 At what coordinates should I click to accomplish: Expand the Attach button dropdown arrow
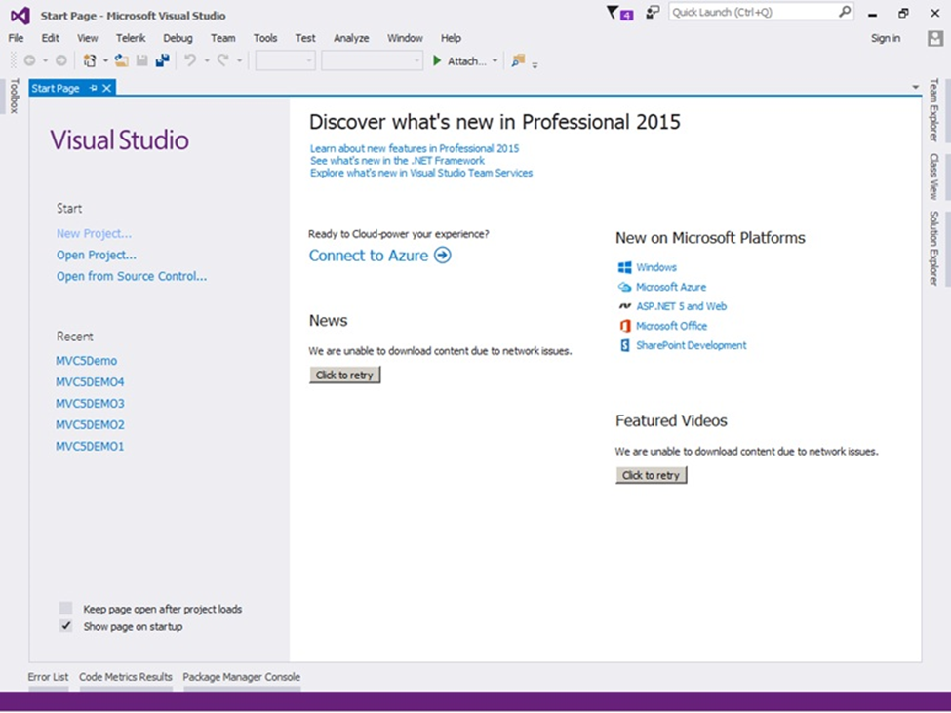tap(495, 61)
